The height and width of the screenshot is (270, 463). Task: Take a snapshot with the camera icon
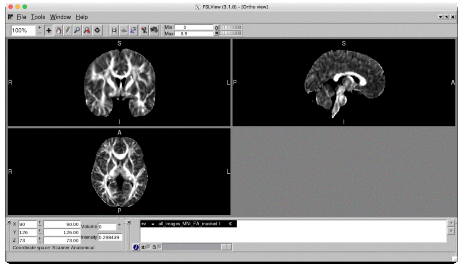(154, 30)
